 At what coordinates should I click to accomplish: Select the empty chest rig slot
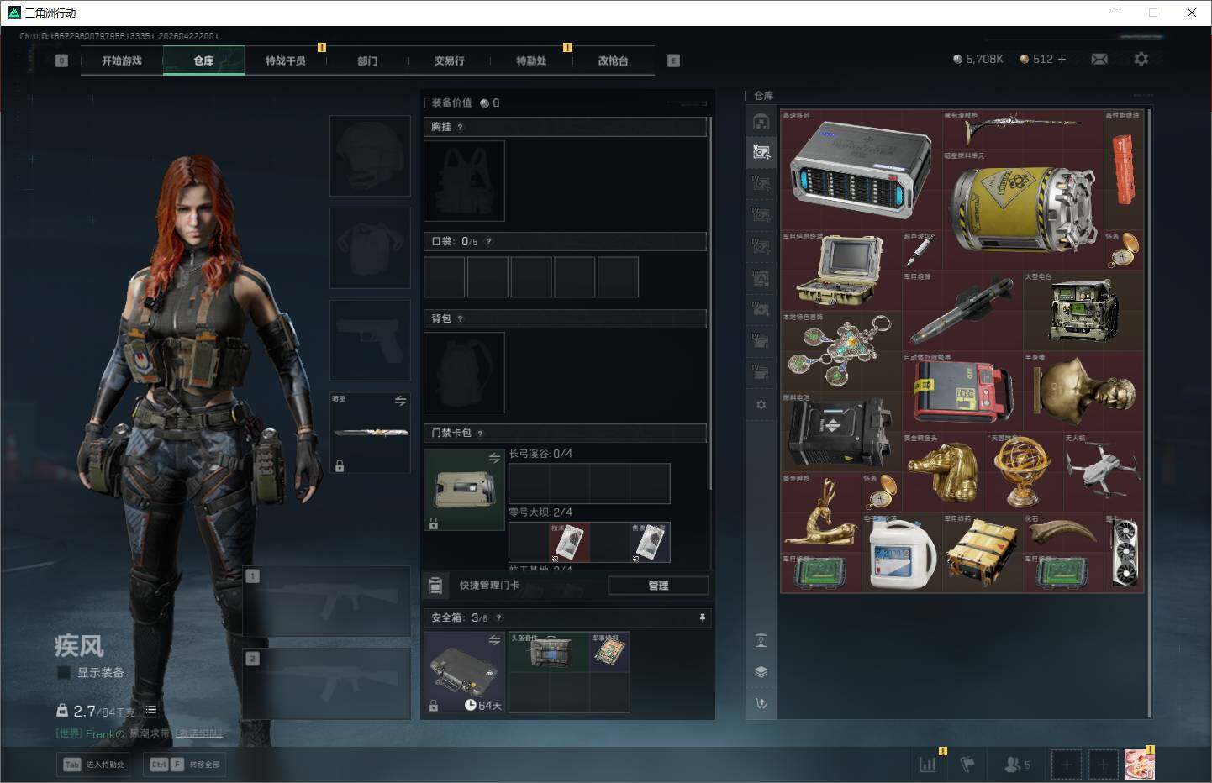464,181
